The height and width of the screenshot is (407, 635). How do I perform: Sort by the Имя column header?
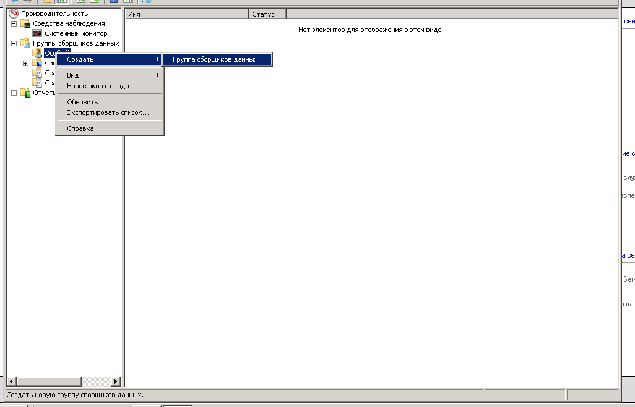click(186, 14)
